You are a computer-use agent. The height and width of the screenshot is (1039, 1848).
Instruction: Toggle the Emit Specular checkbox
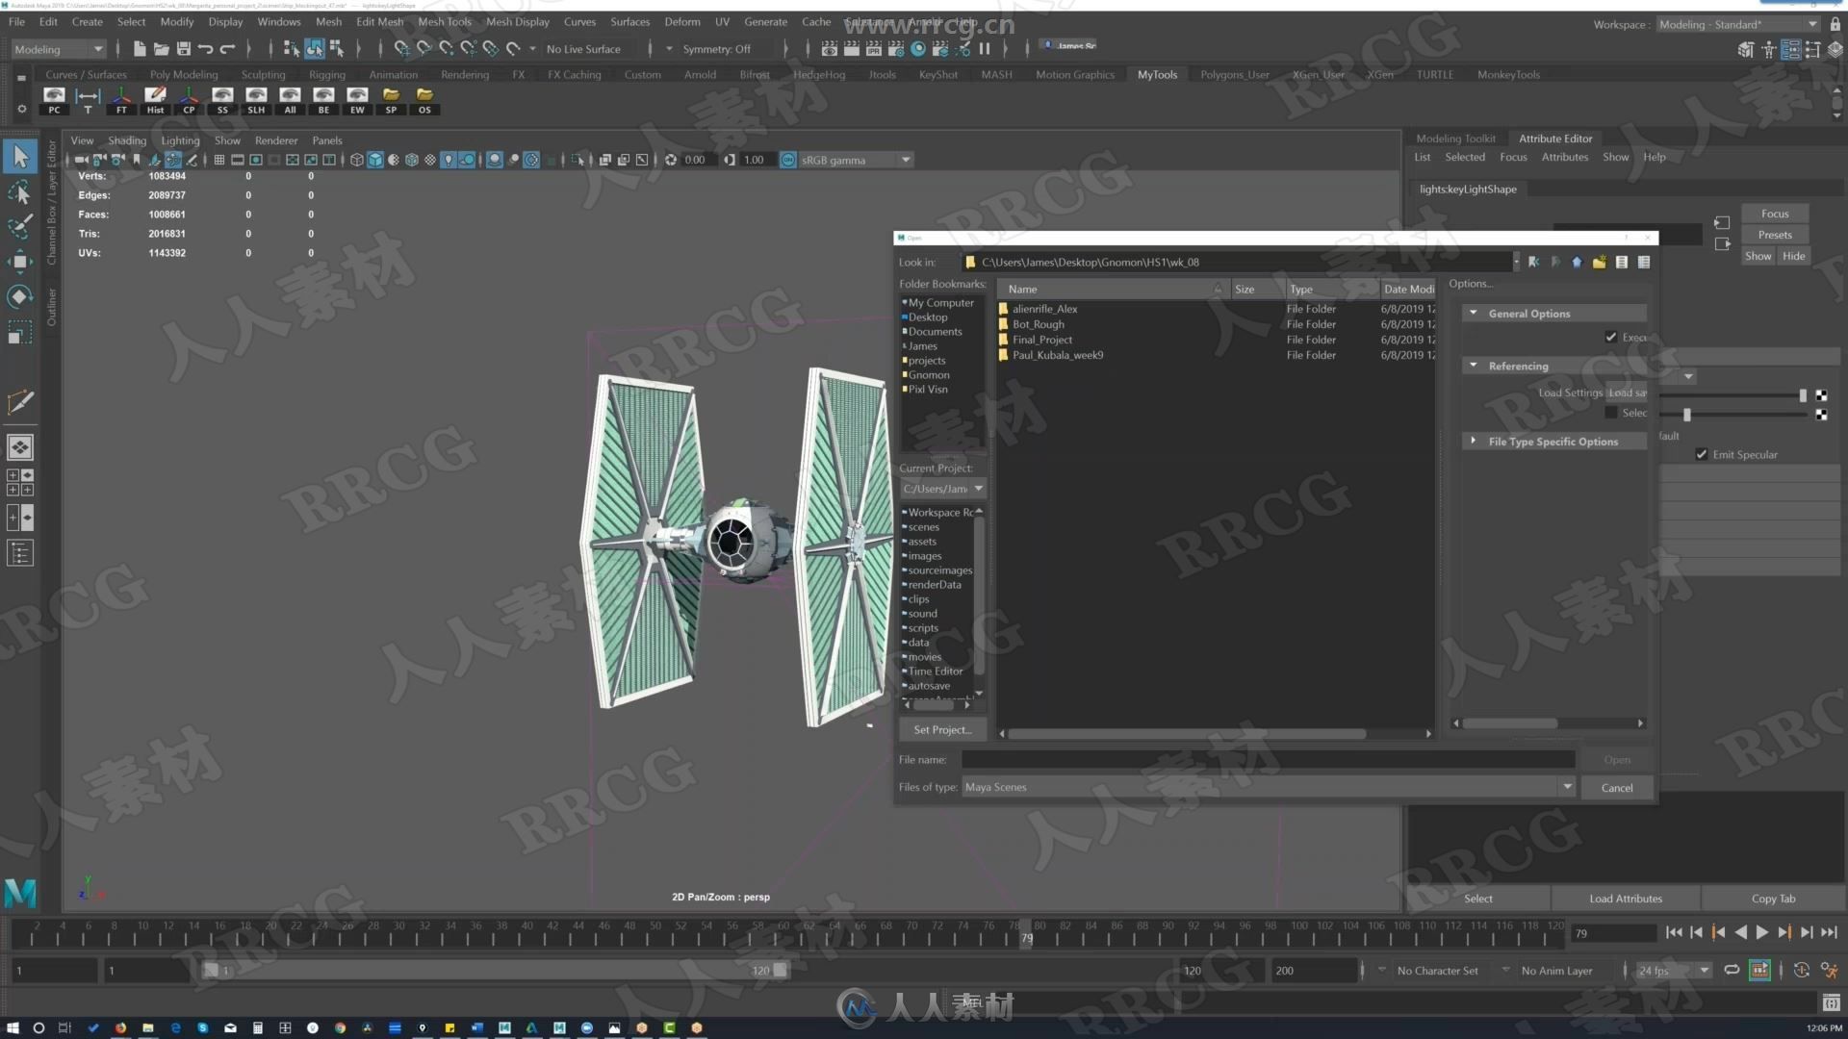1700,453
